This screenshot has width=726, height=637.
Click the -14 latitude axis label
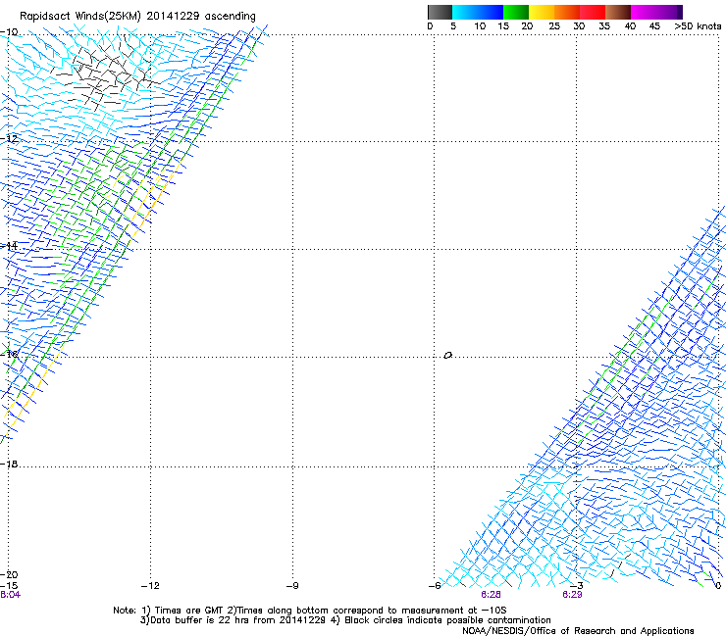(x=9, y=246)
